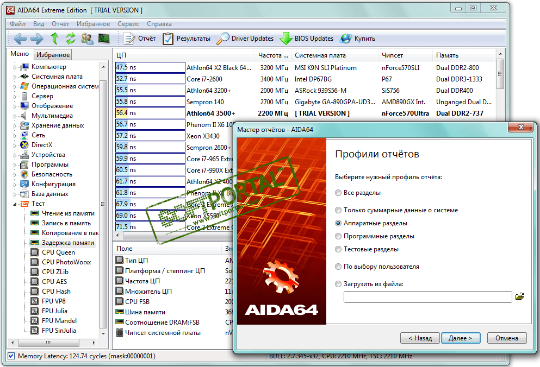Sort by the Частота column header

click(x=273, y=55)
